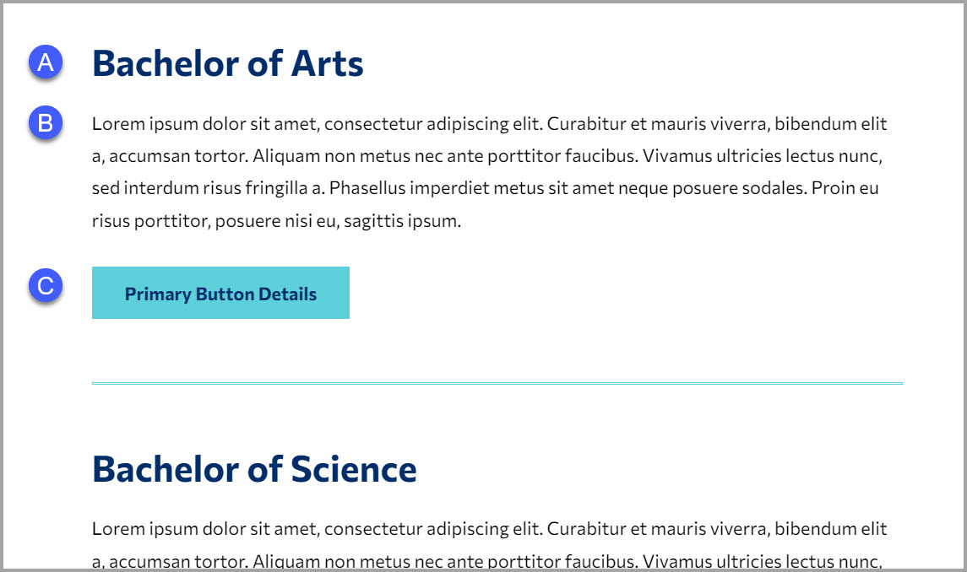Click the "Bachelor of Science" heading

254,469
